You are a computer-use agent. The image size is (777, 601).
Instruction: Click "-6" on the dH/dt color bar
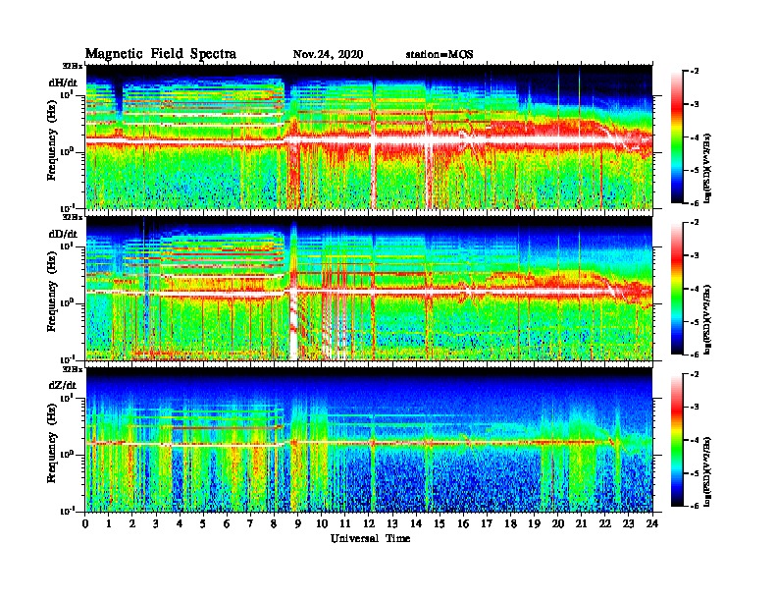point(695,203)
